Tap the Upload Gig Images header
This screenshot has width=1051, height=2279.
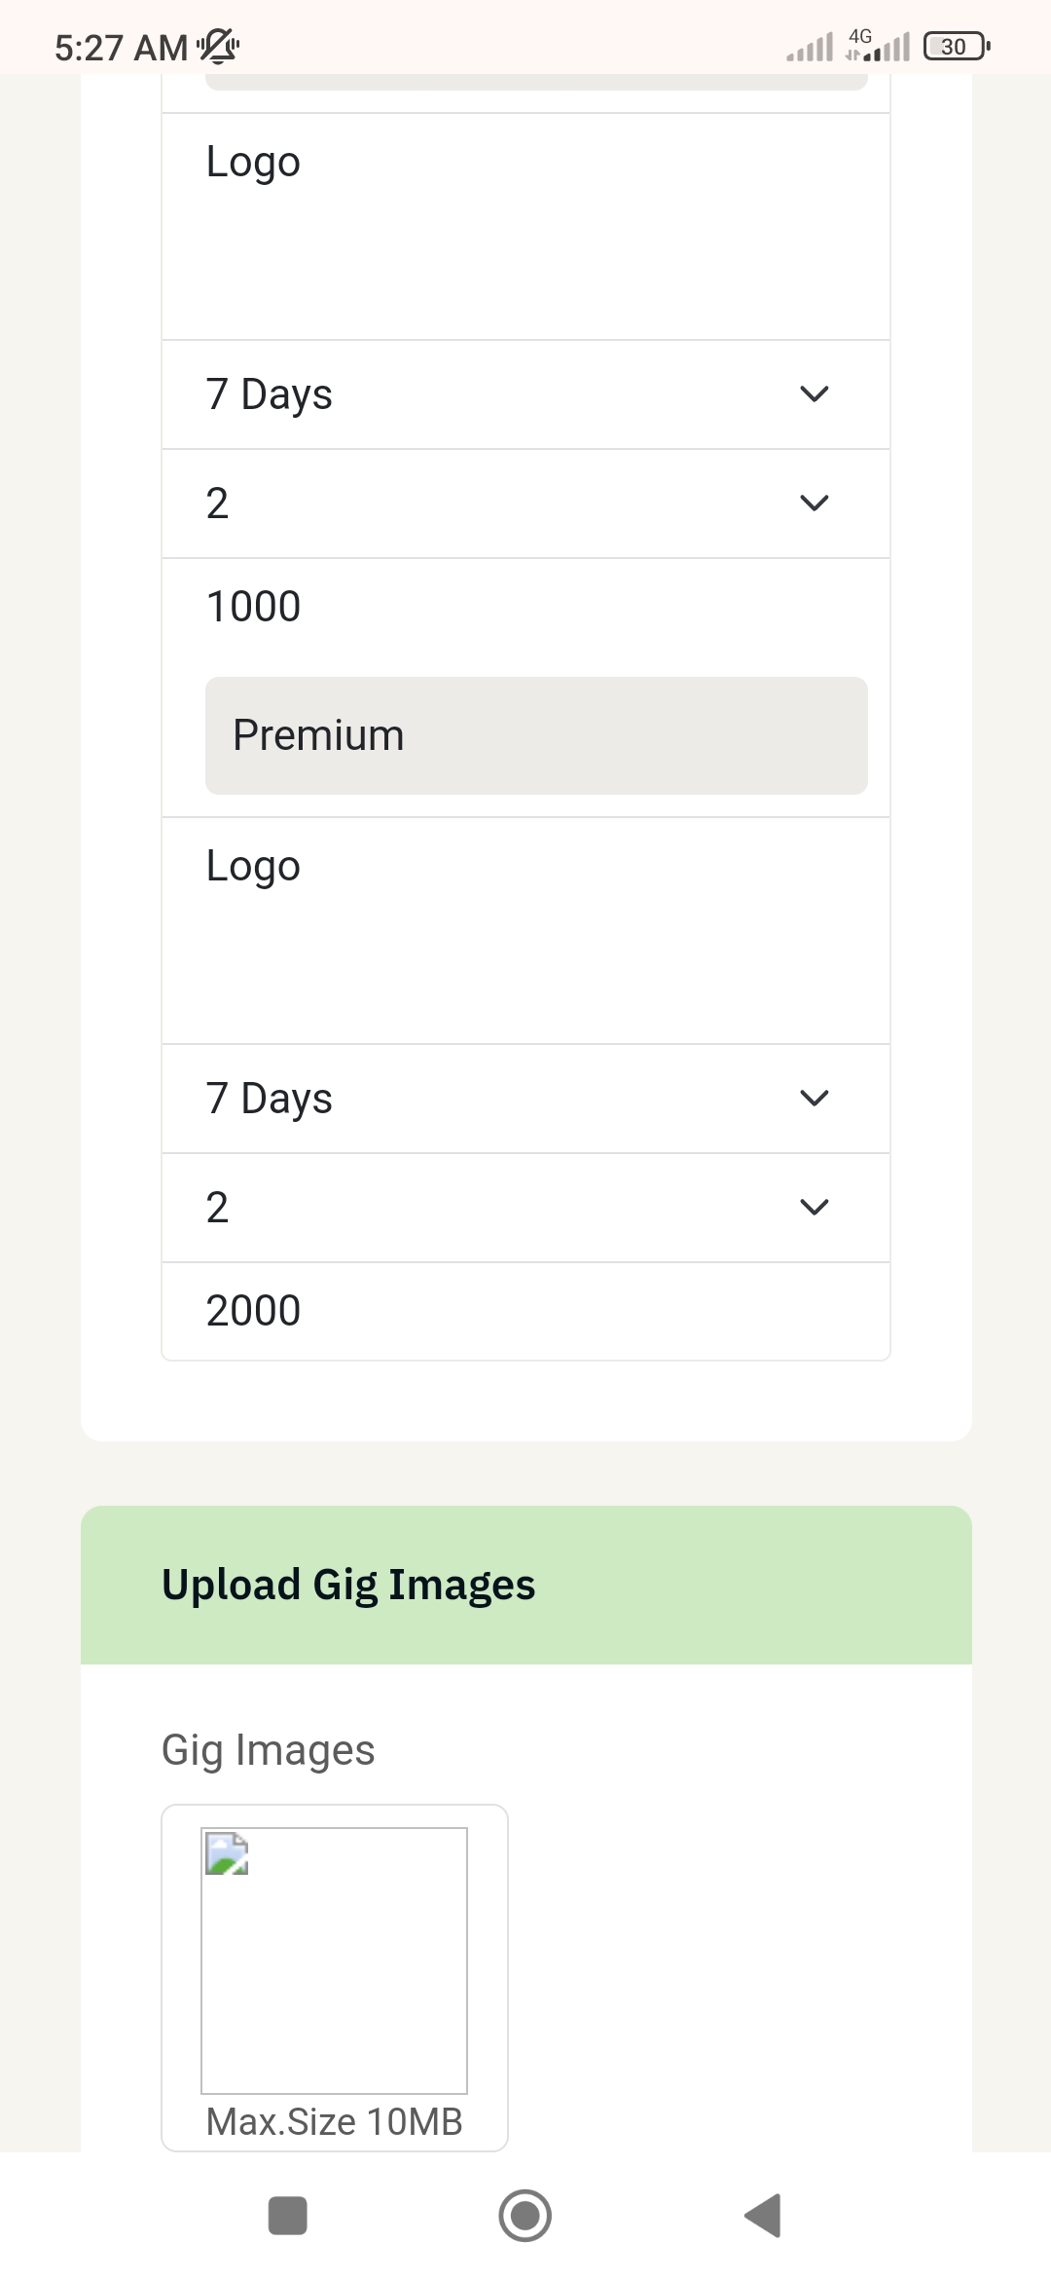pyautogui.click(x=348, y=1585)
